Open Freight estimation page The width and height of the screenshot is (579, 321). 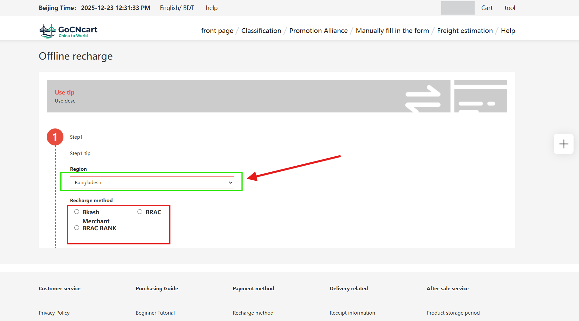pos(465,31)
